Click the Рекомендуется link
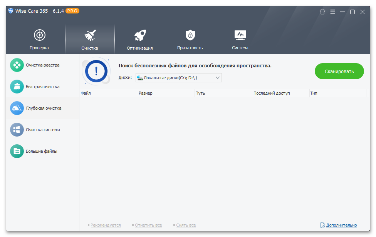 pos(106,225)
